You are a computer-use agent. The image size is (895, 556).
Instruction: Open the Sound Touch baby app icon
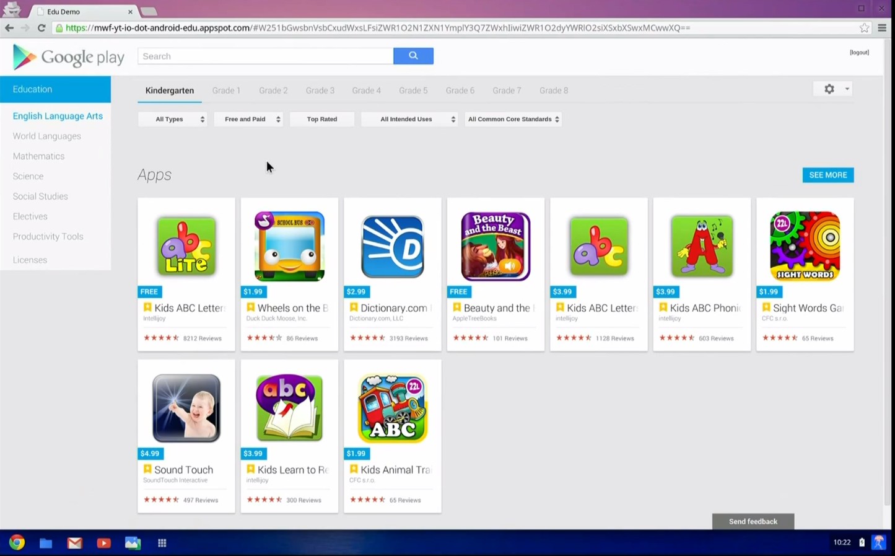pos(186,408)
